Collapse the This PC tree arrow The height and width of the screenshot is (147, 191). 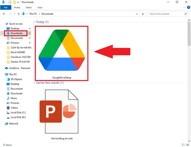coord(2,74)
